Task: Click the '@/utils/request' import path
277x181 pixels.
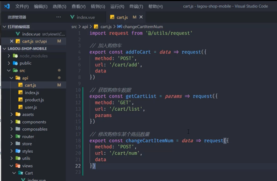Action: click(x=169, y=33)
